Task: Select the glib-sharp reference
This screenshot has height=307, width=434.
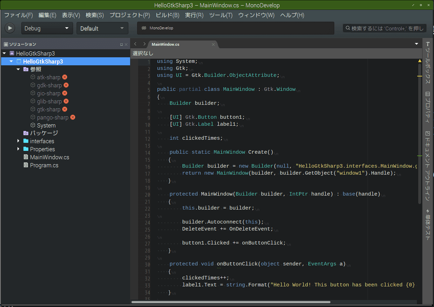Action: click(49, 101)
